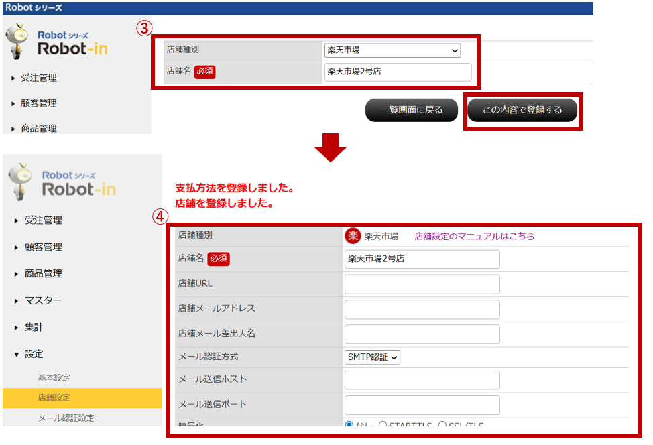The width and height of the screenshot is (653, 445).
Task: Focus the 店舗名 field in the lower form
Action: (422, 259)
